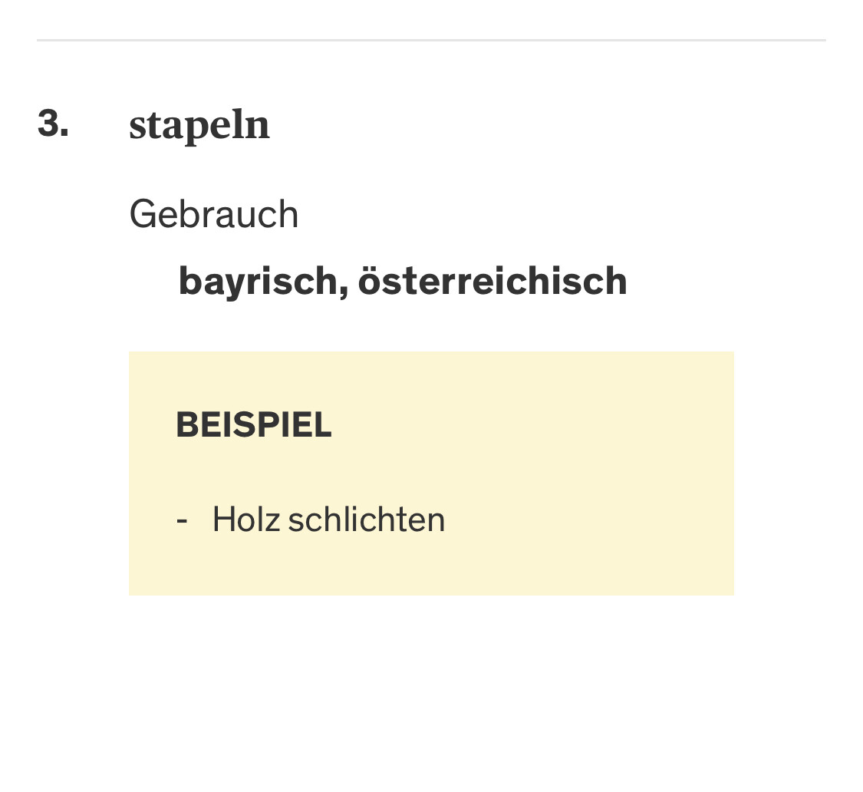
Task: Click the word "schlichten" in the example
Action: point(367,520)
